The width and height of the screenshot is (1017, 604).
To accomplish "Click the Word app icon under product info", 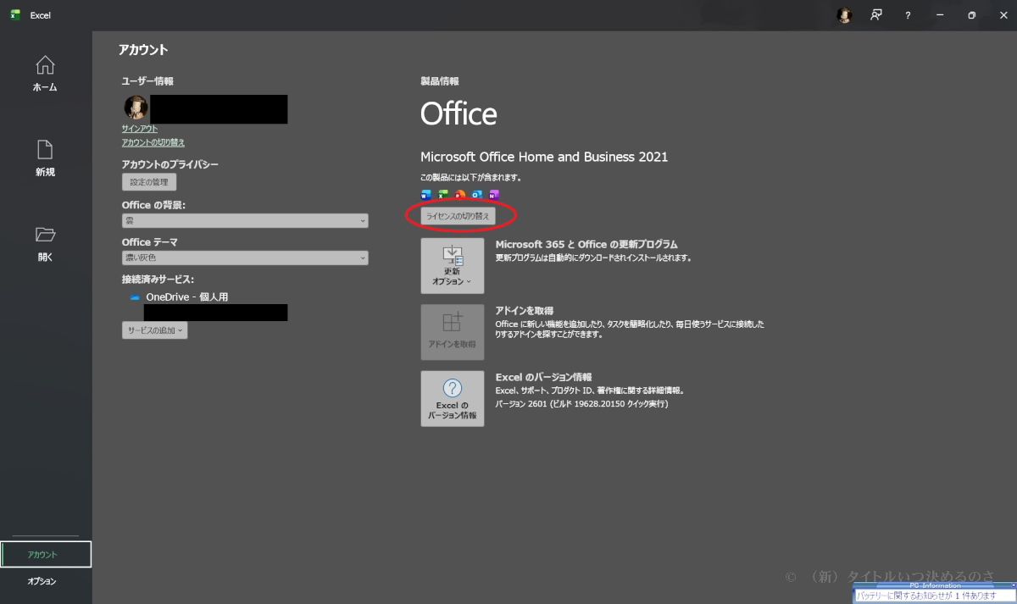I will (x=426, y=194).
